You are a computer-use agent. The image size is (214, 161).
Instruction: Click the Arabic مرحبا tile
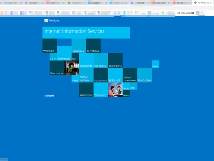[x=126, y=86]
